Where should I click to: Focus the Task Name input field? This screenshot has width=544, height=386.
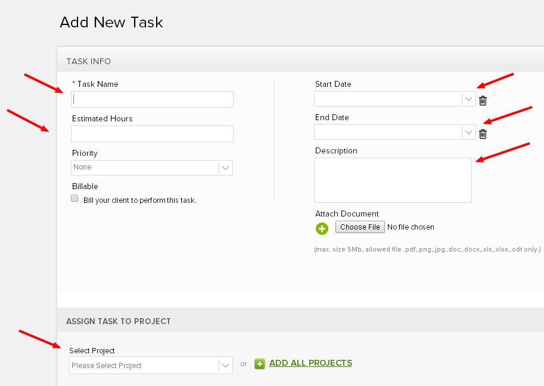(x=152, y=99)
